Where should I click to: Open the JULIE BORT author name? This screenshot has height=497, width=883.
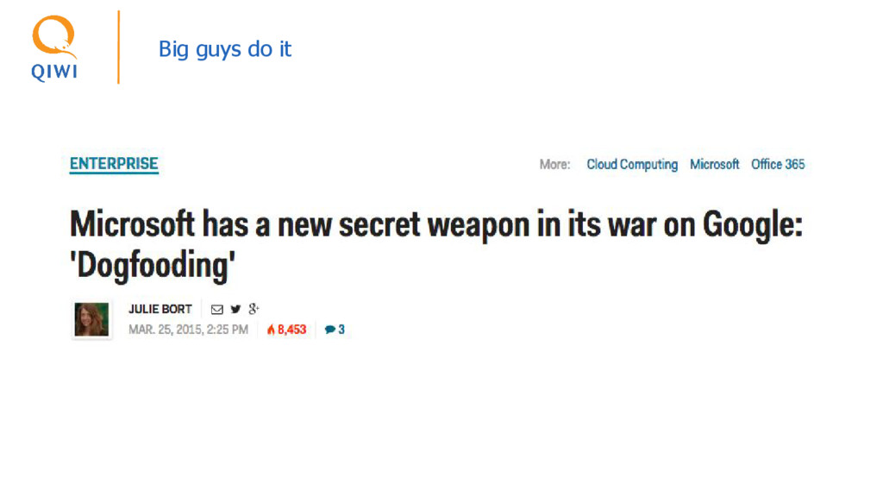(x=160, y=310)
